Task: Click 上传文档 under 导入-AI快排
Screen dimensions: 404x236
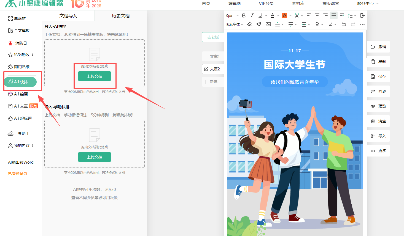Action: tap(95, 76)
